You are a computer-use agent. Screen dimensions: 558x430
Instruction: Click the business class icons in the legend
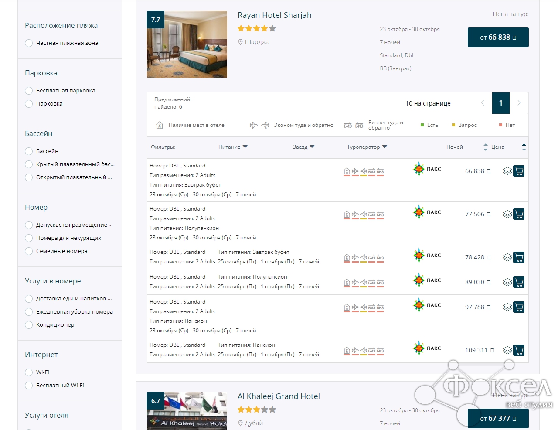click(354, 126)
